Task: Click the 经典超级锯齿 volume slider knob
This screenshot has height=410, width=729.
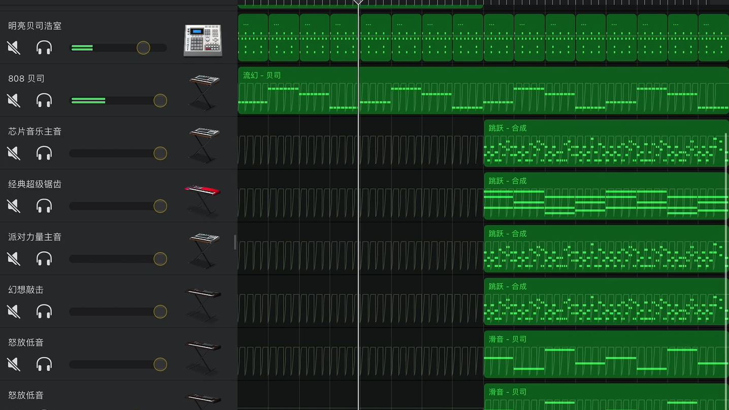Action: click(160, 206)
